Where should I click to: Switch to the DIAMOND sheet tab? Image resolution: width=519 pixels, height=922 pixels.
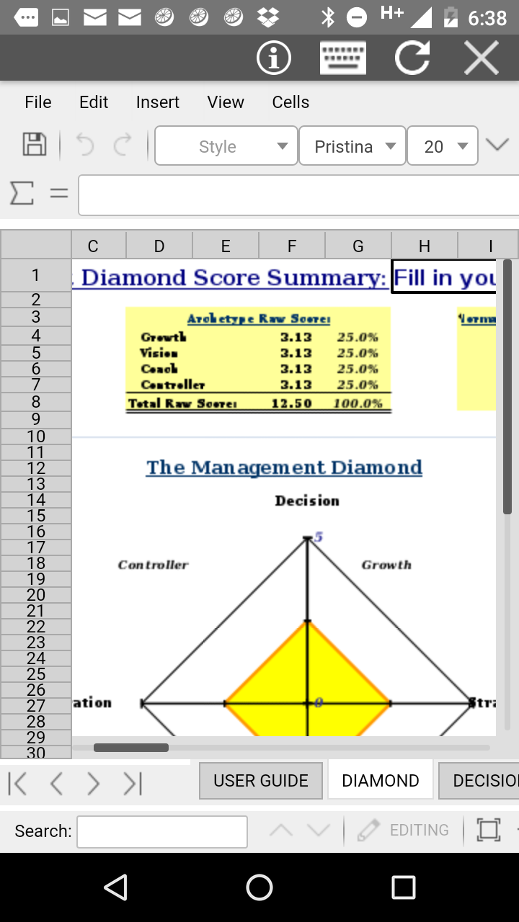tap(381, 781)
